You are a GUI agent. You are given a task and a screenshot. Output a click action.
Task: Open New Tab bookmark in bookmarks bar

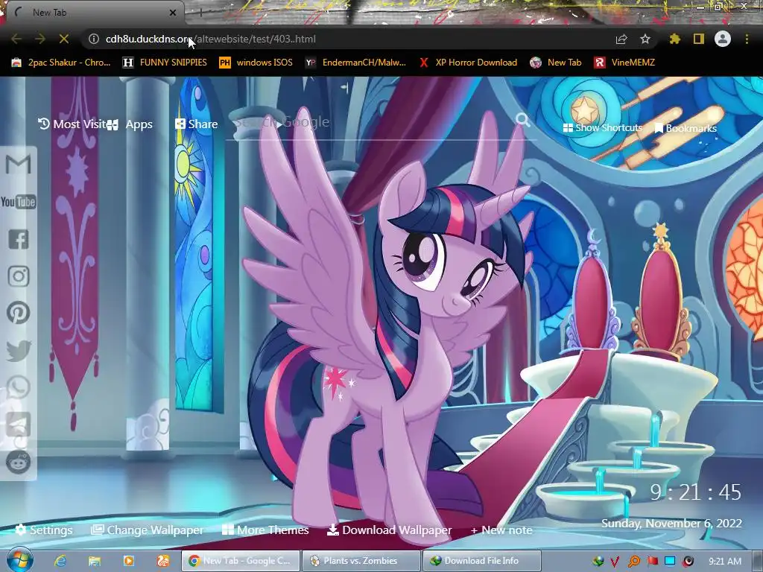pyautogui.click(x=556, y=63)
